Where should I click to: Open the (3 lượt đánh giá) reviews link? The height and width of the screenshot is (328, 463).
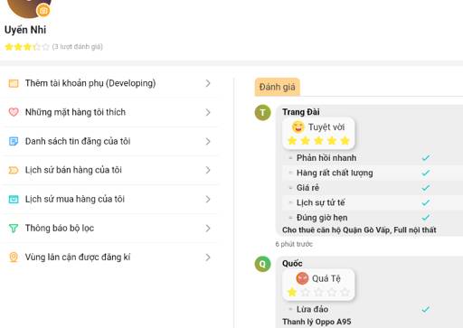click(x=78, y=47)
